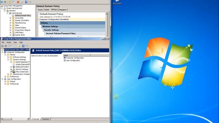The height and width of the screenshot is (123, 219).
Task: Expand Name Resolution Policy node
Action: tap(11, 62)
